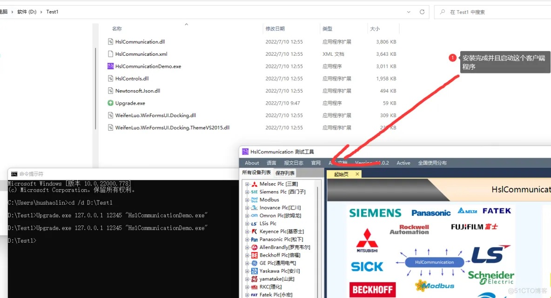Click the RKC tree icon
The width and height of the screenshot is (551, 298).
255,287
